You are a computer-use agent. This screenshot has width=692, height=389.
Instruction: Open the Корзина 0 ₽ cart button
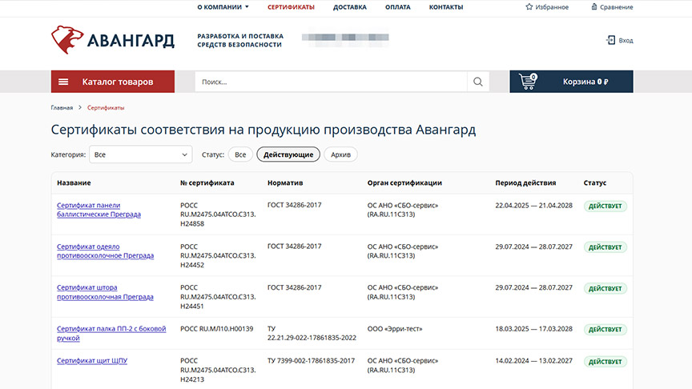[571, 82]
